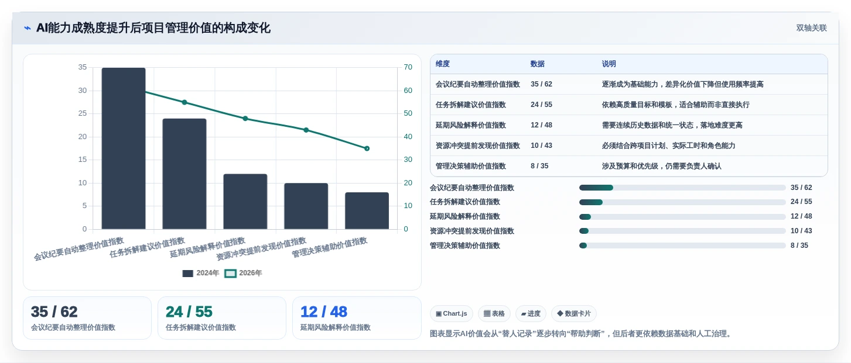851x363 pixels.
Task: Click the 24 / 55 cell in the table
Action: [x=541, y=105]
